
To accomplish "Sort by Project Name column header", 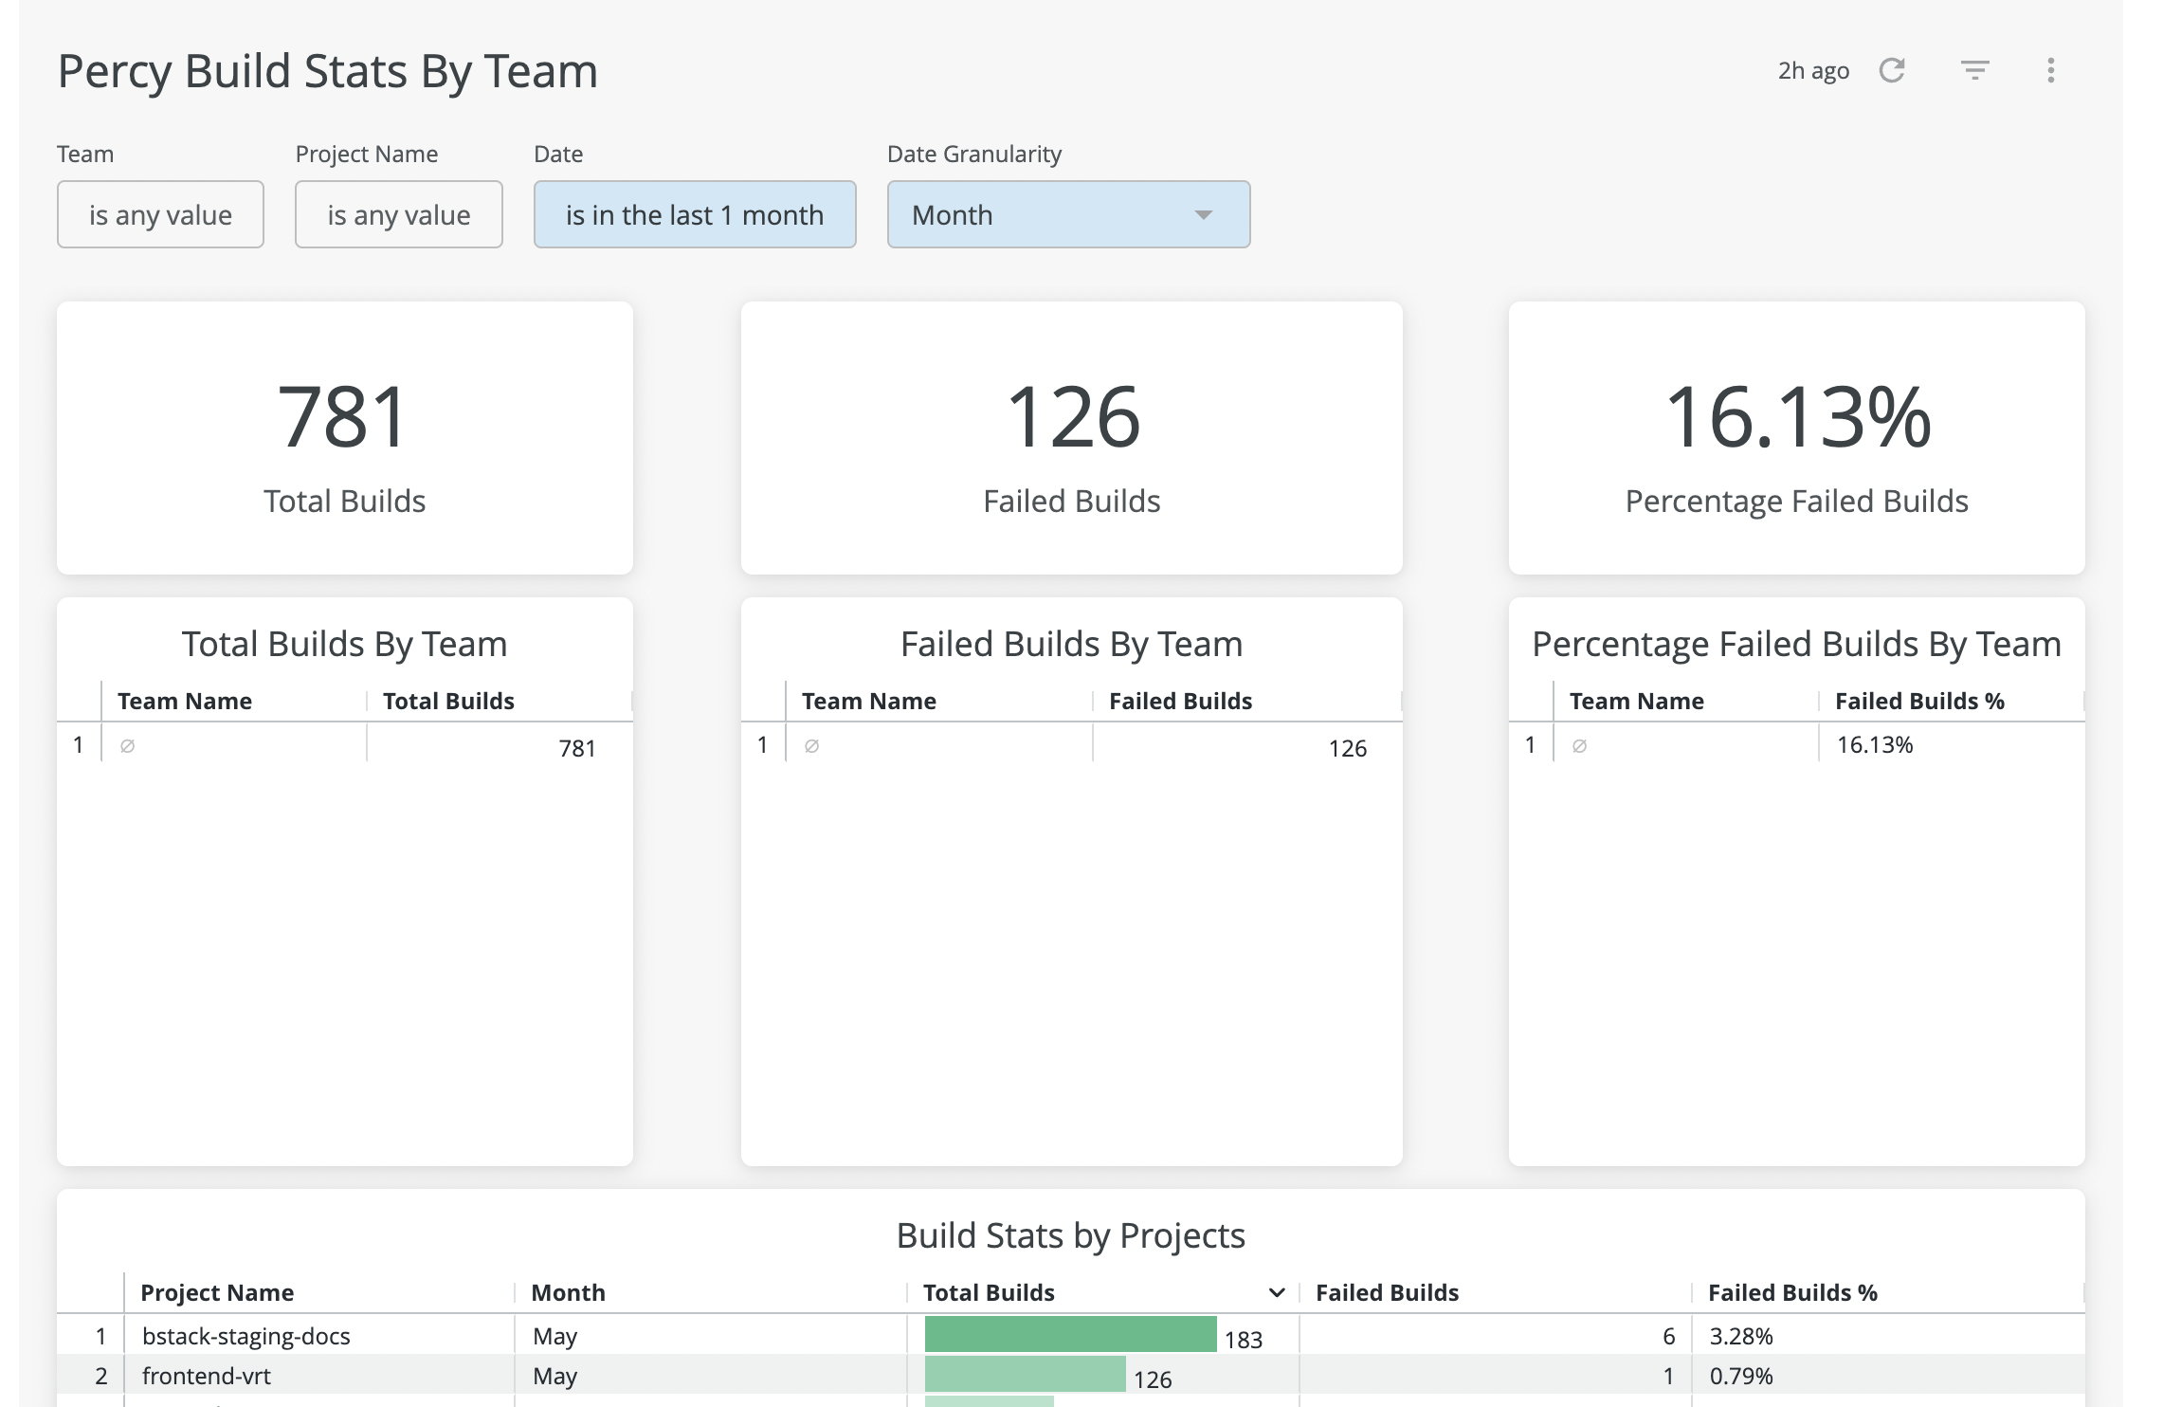I will coord(217,1292).
